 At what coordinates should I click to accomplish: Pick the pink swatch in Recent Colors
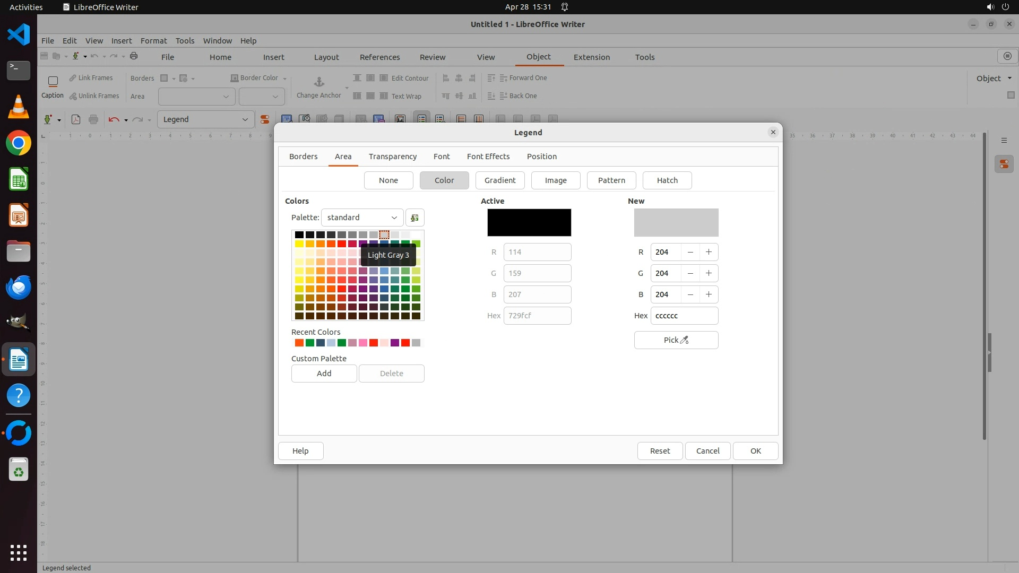tap(363, 343)
